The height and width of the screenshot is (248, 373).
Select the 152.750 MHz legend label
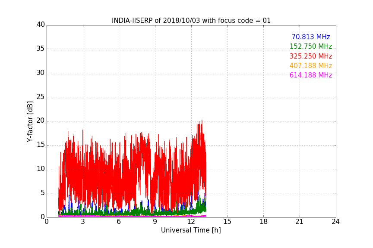(x=311, y=46)
